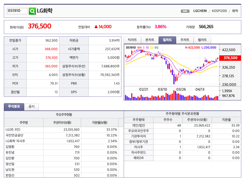
Task: Click 70,592,343주 common shares value
Action: (110, 75)
